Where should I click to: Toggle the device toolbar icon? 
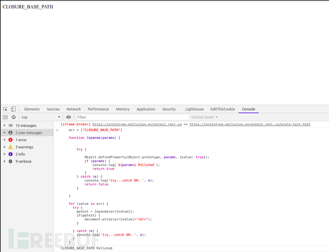pos(13,109)
